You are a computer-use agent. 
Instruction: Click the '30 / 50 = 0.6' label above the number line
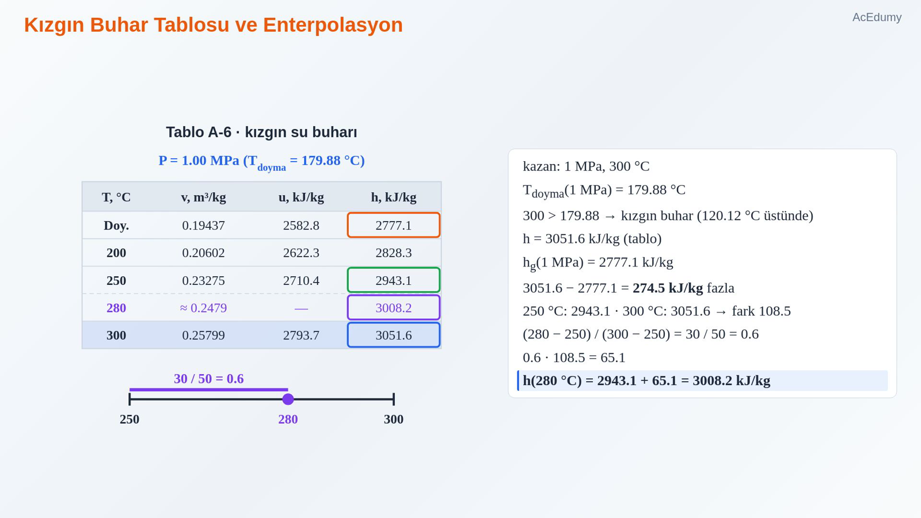tap(209, 379)
